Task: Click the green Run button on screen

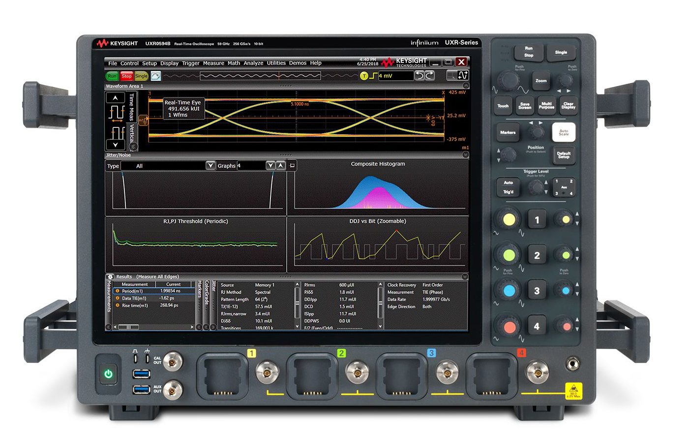Action: [x=112, y=76]
